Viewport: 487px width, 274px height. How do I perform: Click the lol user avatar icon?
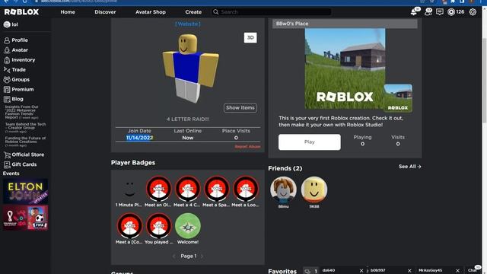[x=7, y=24]
